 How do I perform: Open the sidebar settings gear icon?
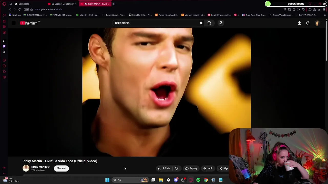click(x=4, y=77)
